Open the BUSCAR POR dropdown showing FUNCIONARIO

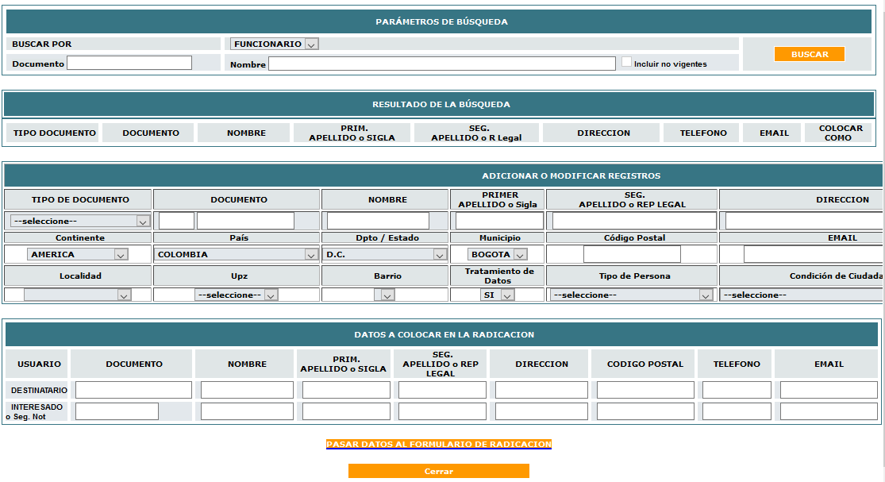click(275, 44)
